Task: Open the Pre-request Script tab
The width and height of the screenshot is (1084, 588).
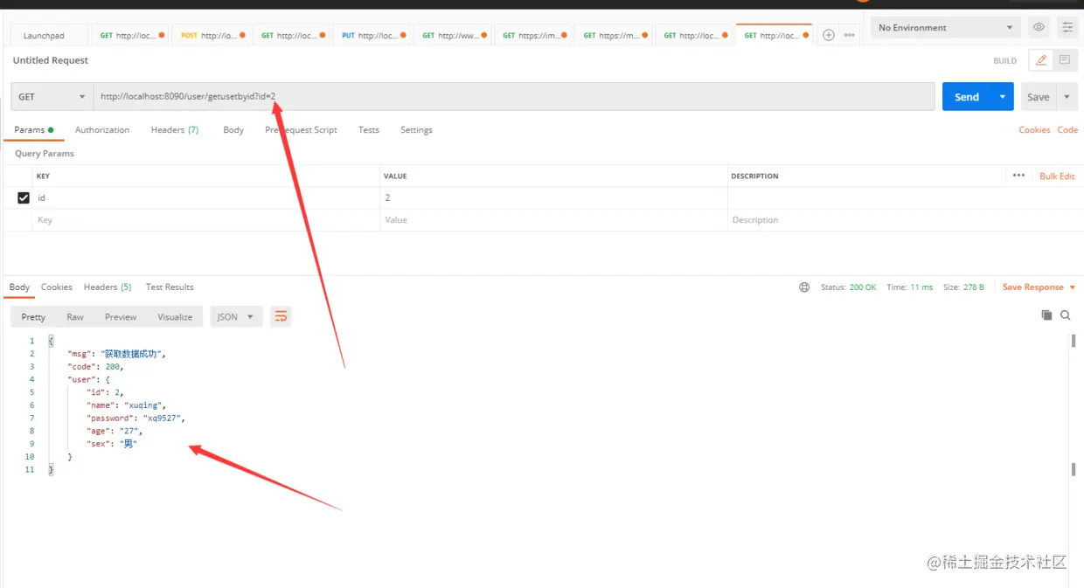Action: [301, 129]
